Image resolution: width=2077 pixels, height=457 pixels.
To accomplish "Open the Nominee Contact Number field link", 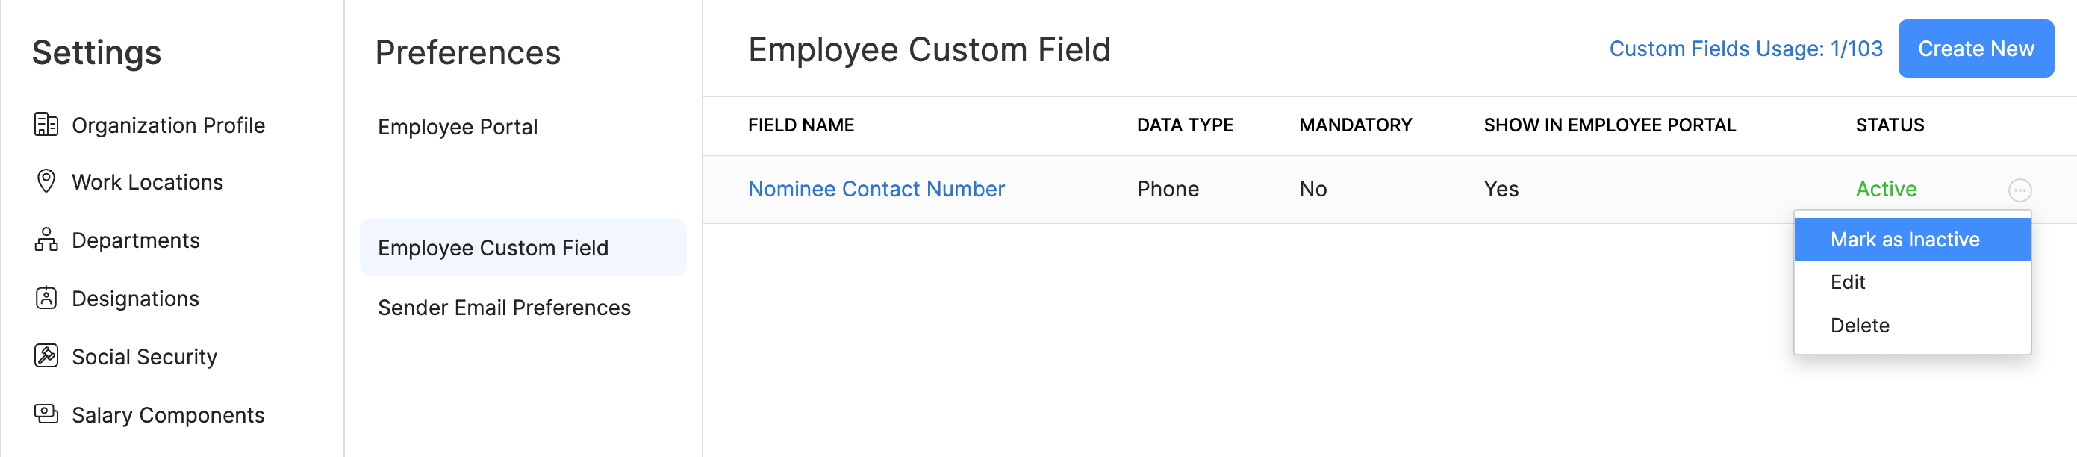I will tap(876, 189).
